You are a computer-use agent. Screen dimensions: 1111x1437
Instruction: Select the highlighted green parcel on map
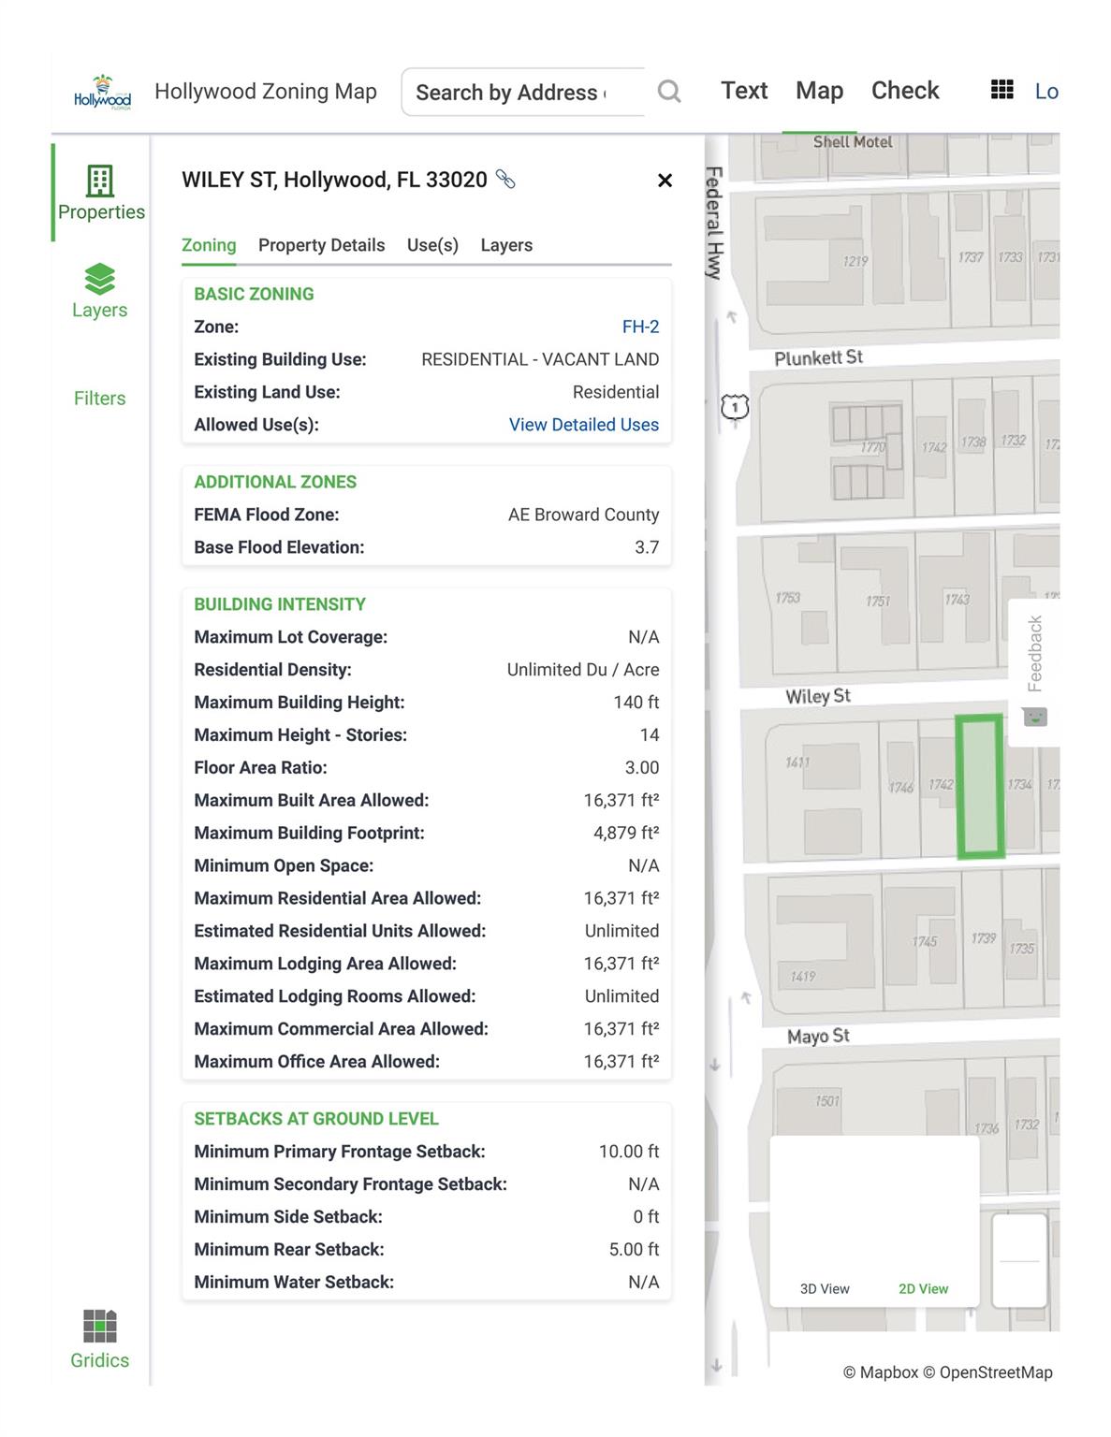979,786
